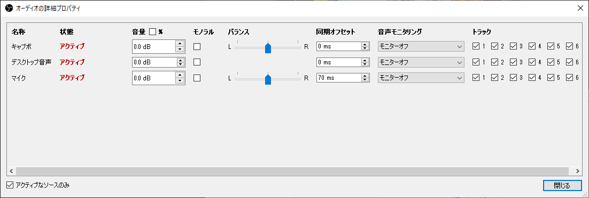
Task: Uncheck track 5 for キャプボ
Action: pyautogui.click(x=551, y=46)
